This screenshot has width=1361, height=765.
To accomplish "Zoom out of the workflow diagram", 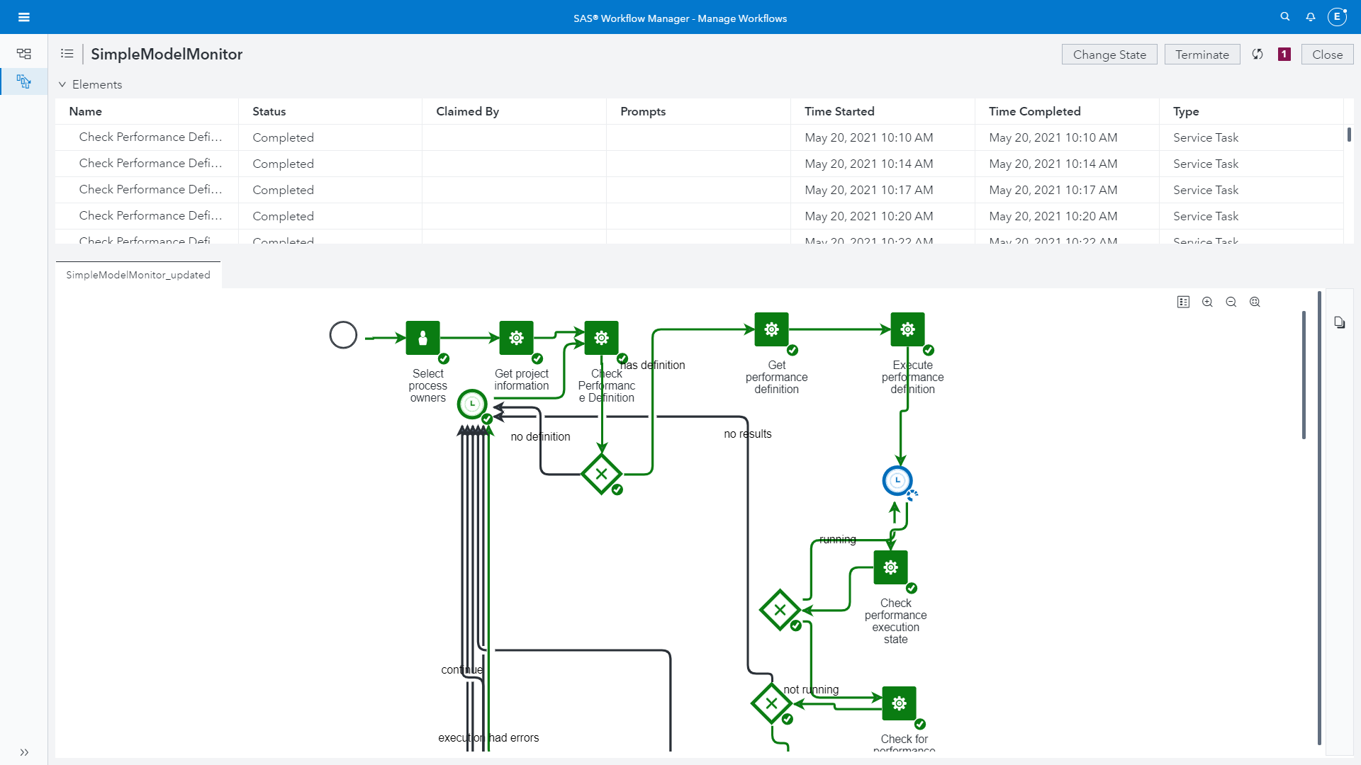I will pos(1231,302).
